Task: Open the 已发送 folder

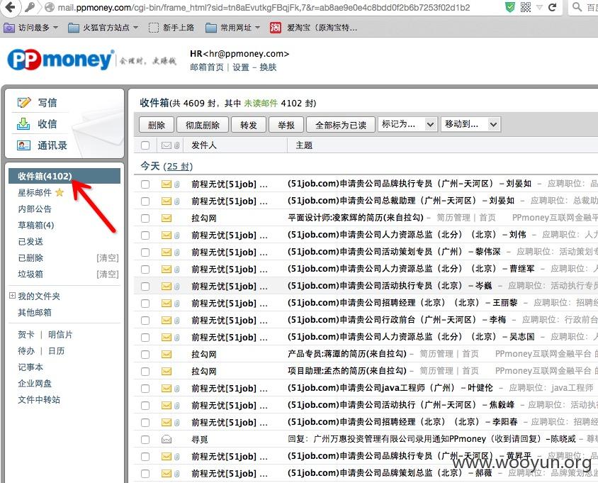Action: click(30, 242)
